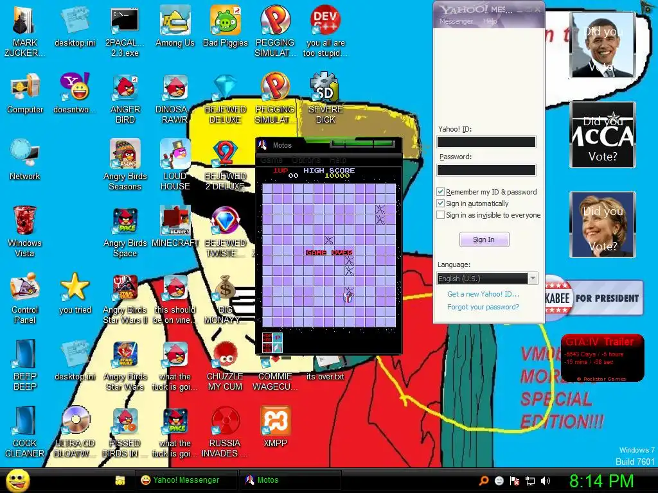Viewport: 658px width, 493px height.
Task: Open the LOUD HOUSE icon
Action: tap(175, 165)
